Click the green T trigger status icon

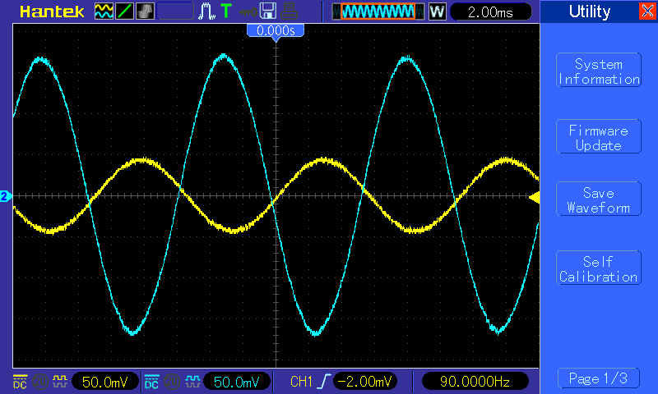226,11
